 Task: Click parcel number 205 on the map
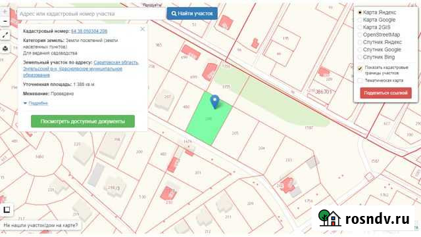pos(235,133)
